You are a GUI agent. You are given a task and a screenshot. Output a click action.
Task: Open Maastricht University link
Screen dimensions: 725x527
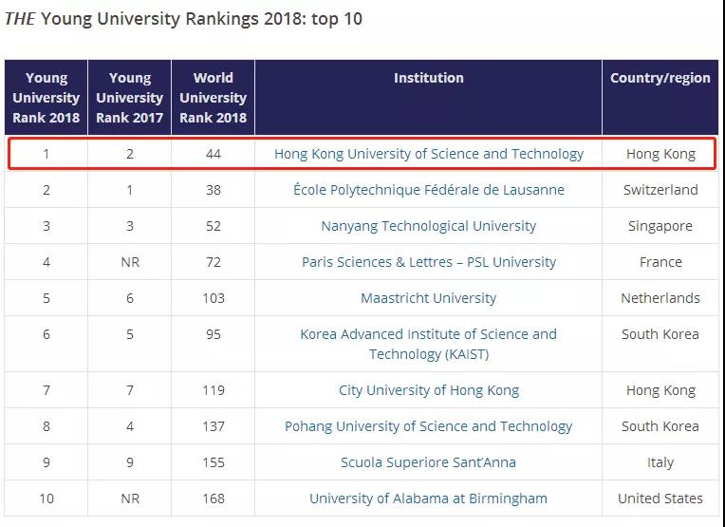pyautogui.click(x=429, y=298)
